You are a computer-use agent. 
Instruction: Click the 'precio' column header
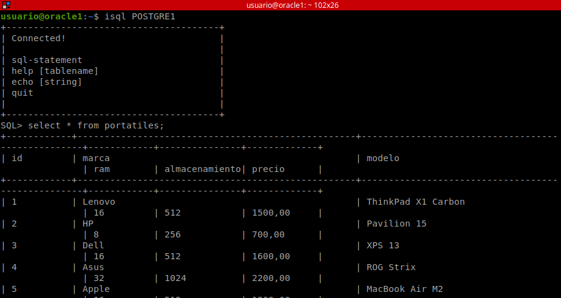tap(268, 169)
